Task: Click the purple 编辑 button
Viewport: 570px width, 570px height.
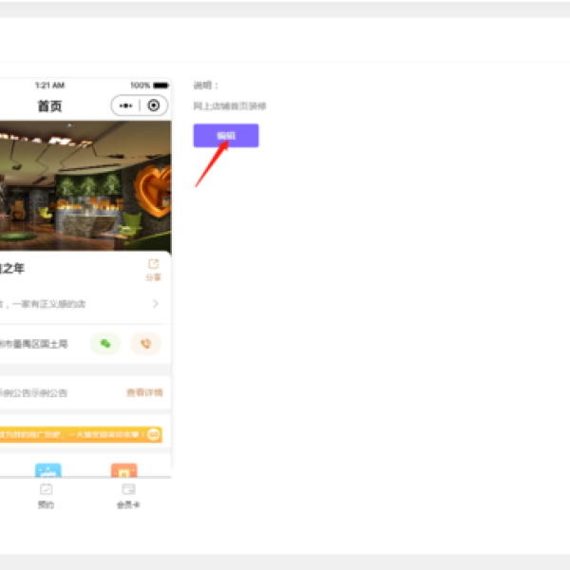Action: click(226, 136)
